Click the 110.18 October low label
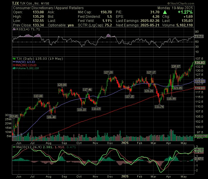Screen dimensions: 208x179 click(82, 110)
